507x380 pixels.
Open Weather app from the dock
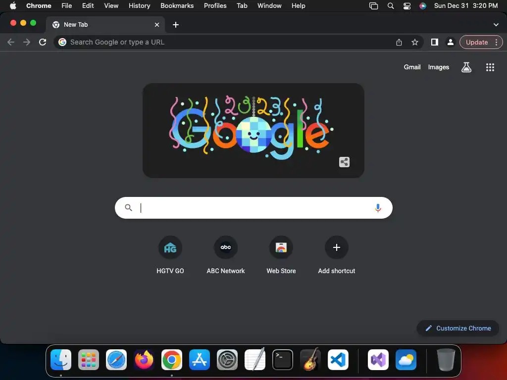[406, 360]
